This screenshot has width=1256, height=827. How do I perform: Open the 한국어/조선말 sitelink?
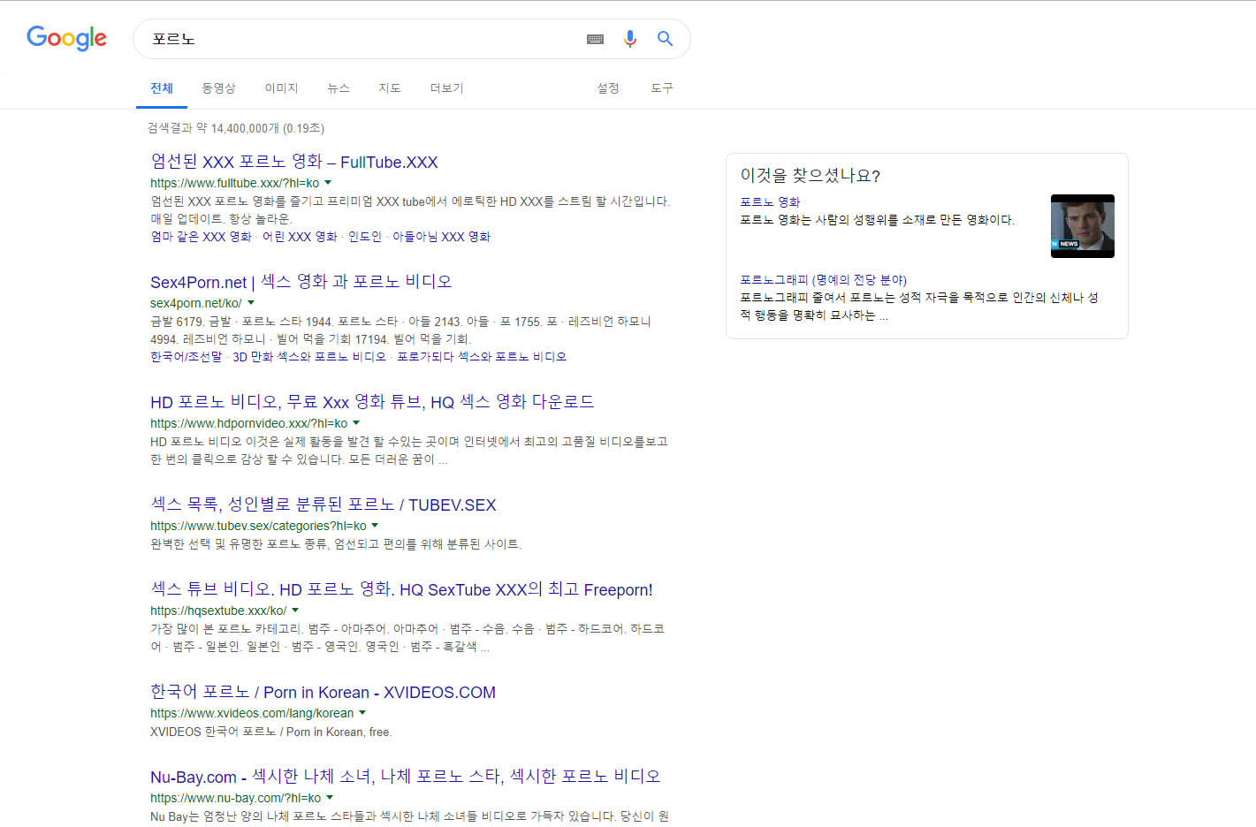[x=186, y=357]
